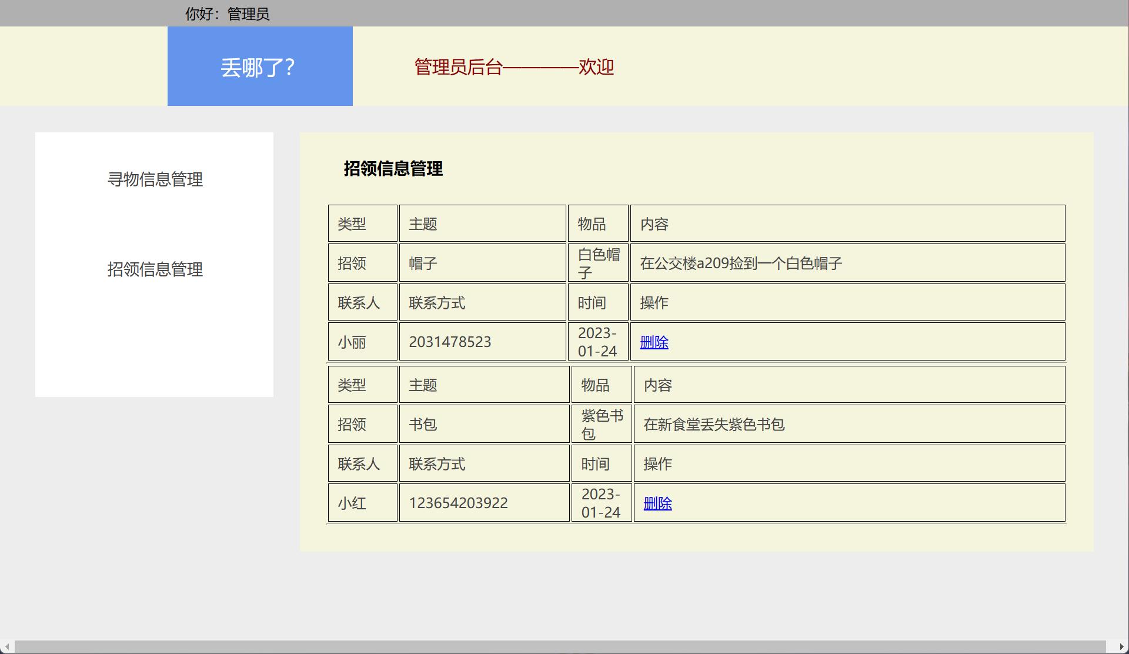Select the 紫色书包 item cell
Screen dimensions: 1129x654
tap(600, 423)
